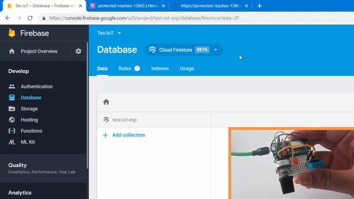Click Add collection

tap(128, 135)
